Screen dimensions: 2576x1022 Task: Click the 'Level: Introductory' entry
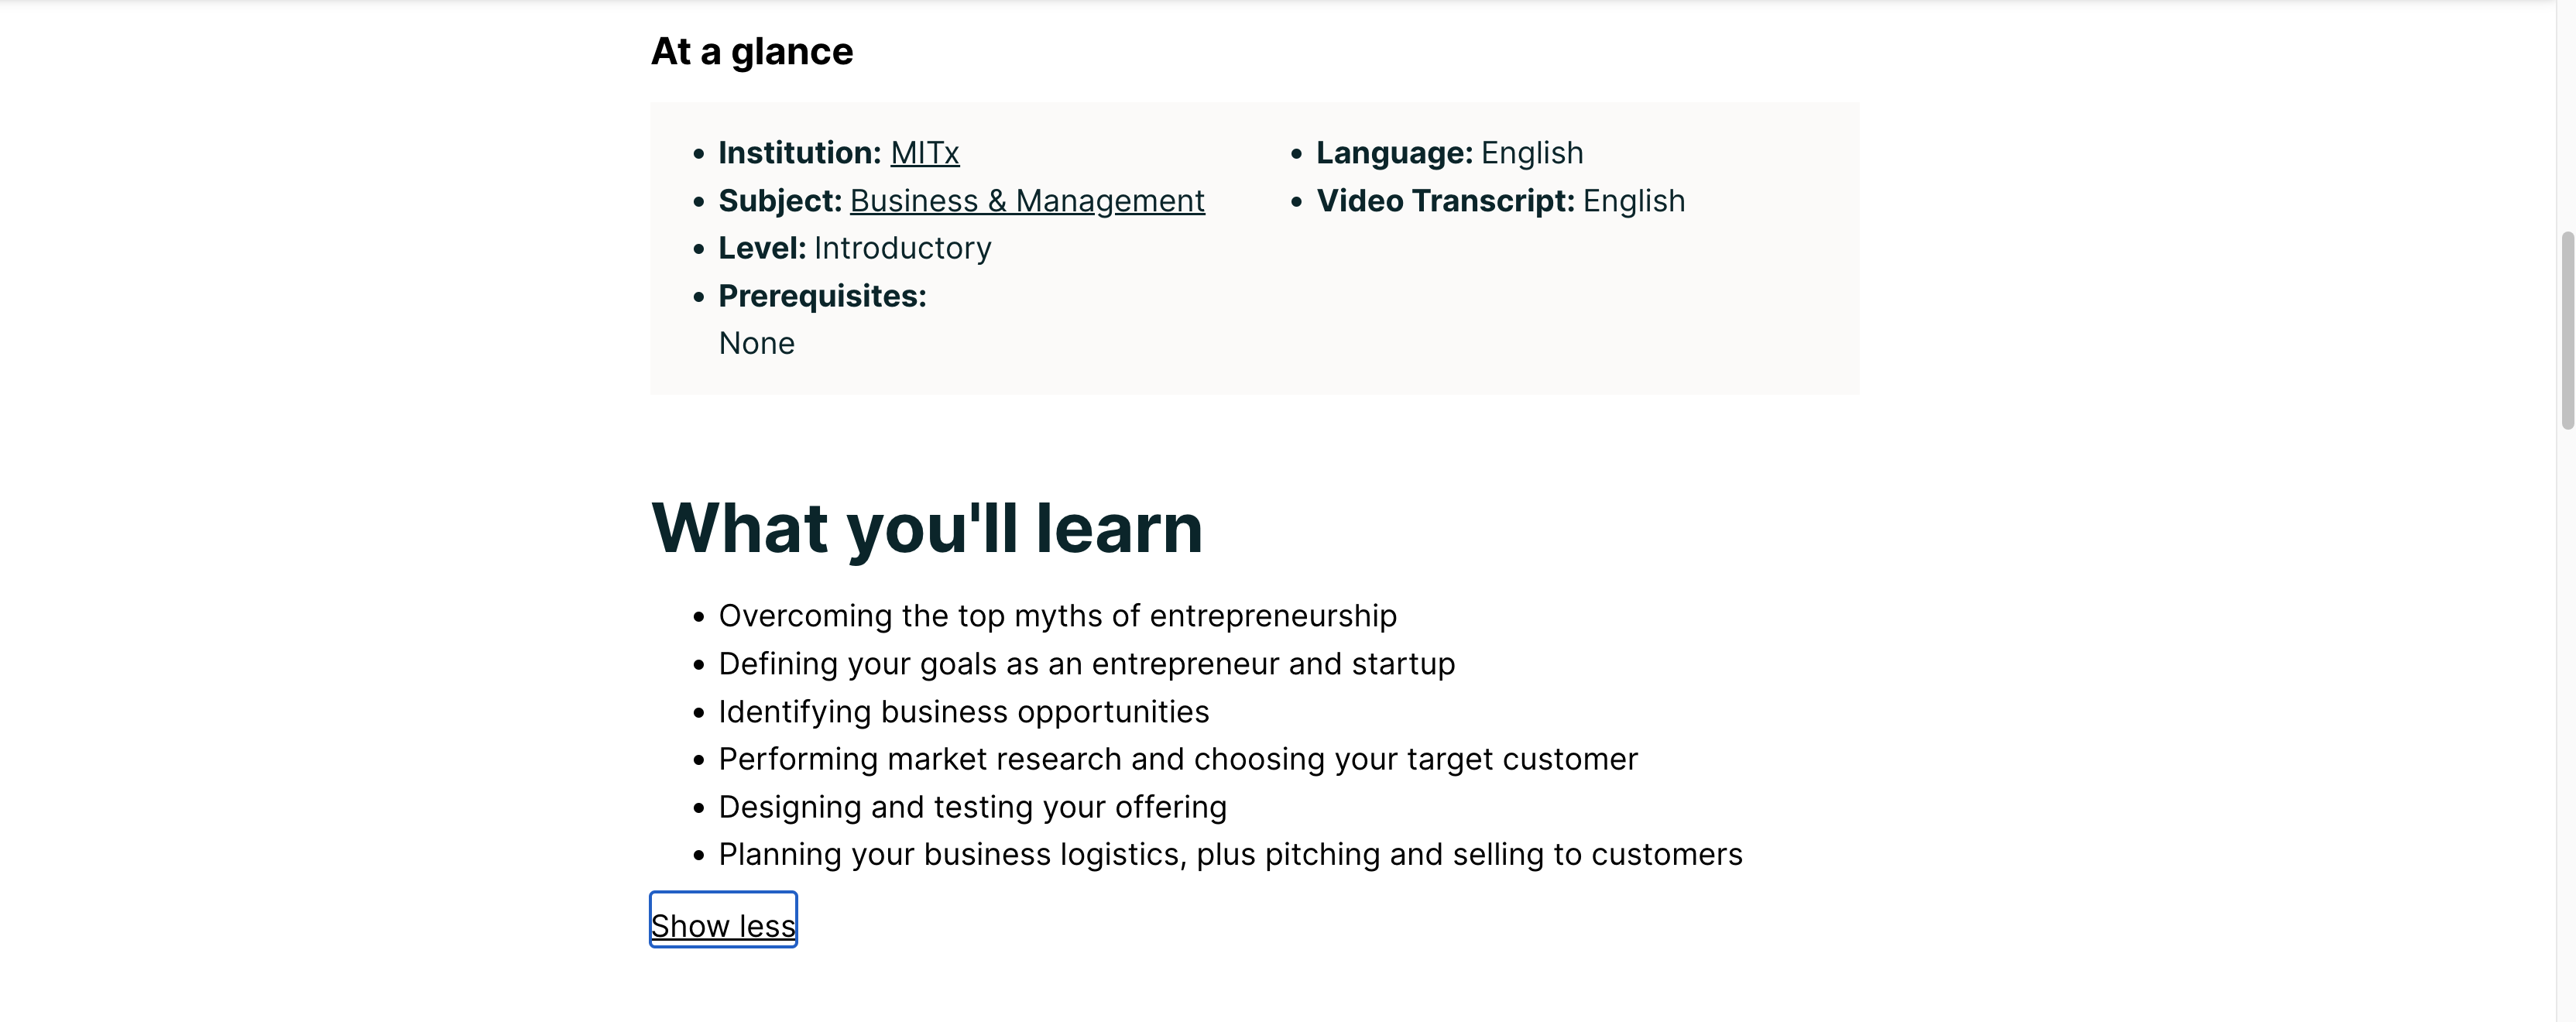click(x=854, y=248)
